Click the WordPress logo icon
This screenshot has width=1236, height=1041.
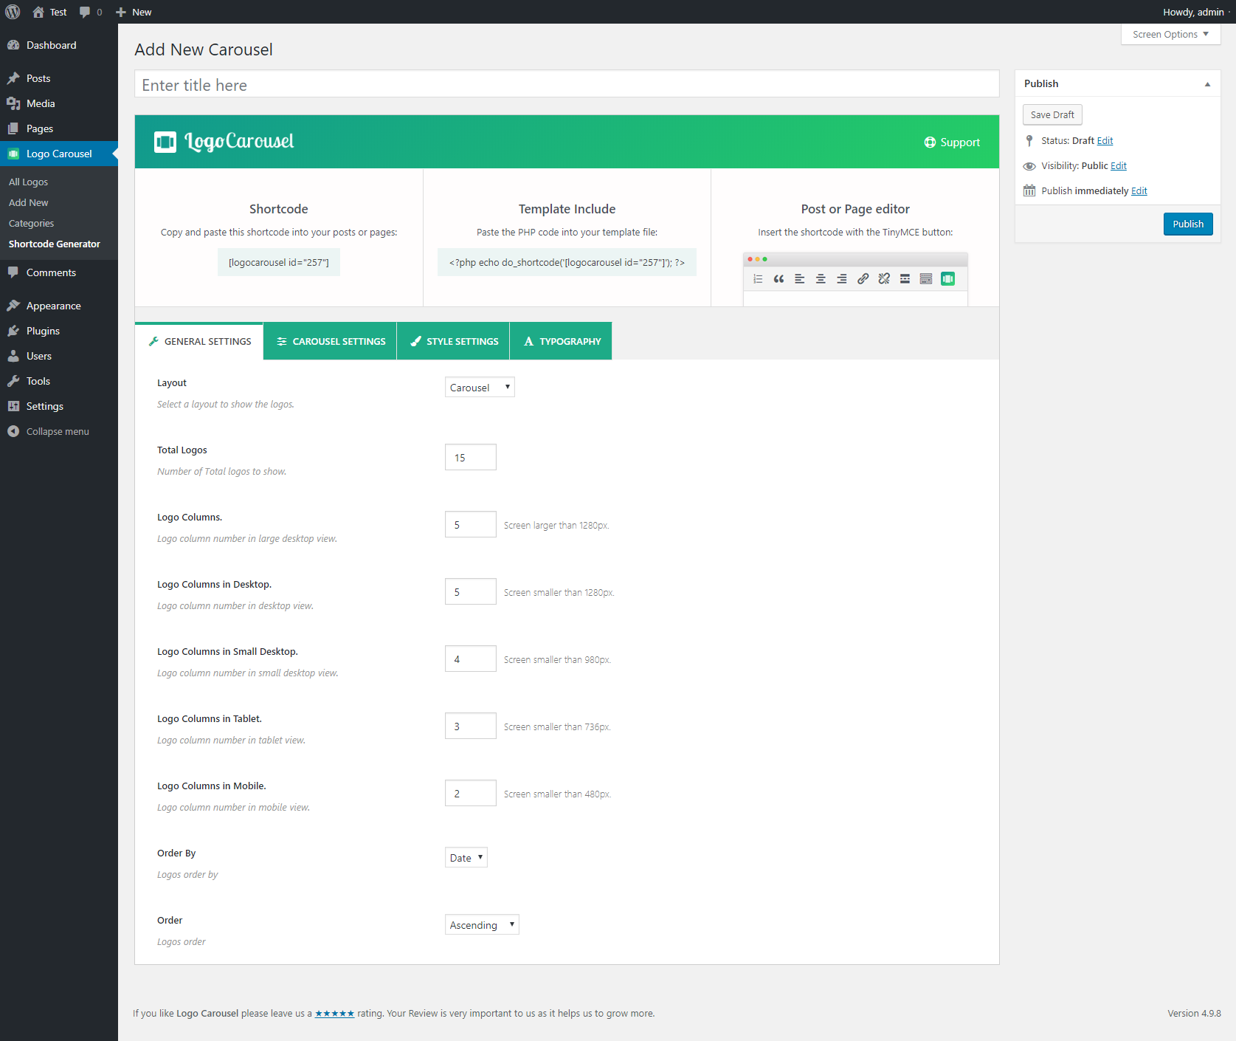point(13,12)
